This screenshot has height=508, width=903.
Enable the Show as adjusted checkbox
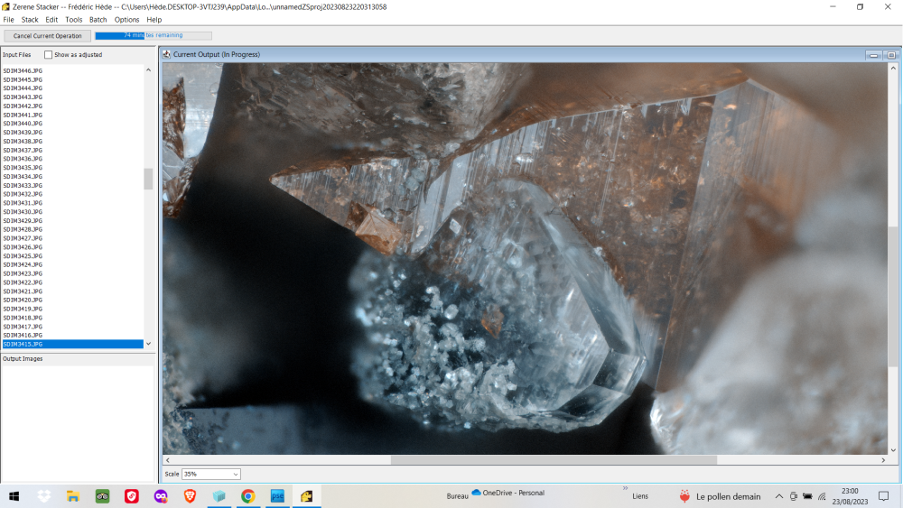pos(49,55)
